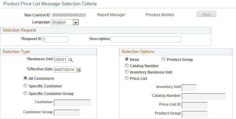Click the Selection Type section header

tap(48, 52)
